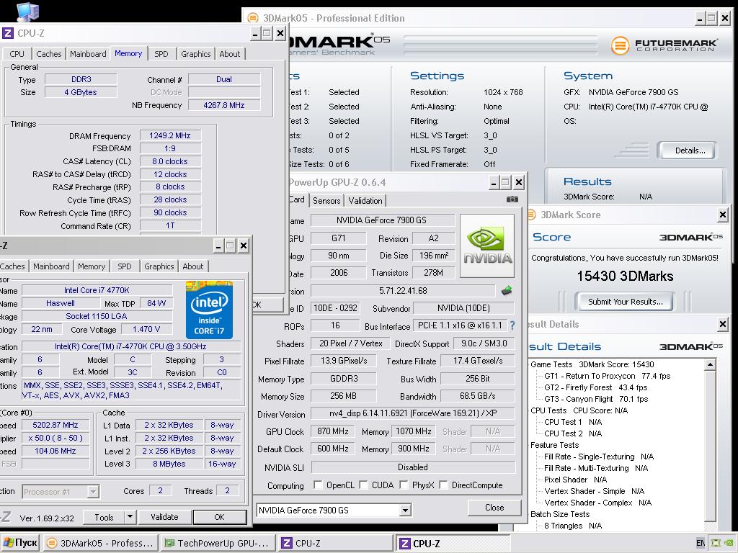The width and height of the screenshot is (738, 553).
Task: Enable the OpenCL checkbox
Action: pos(318,485)
